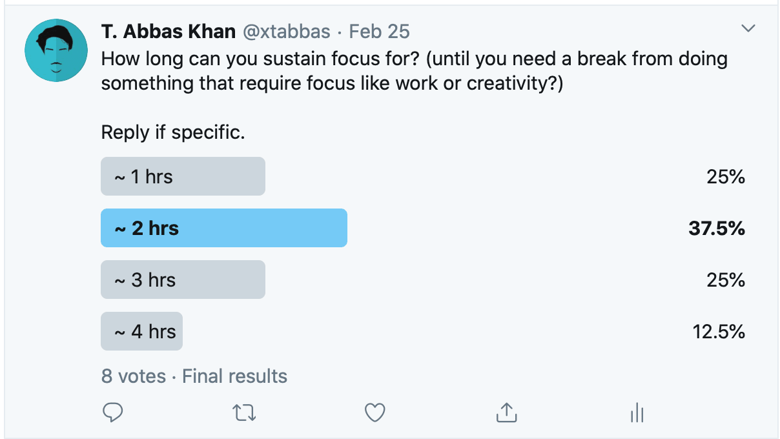Click the poll question tweet text
780x439 pixels.
pyautogui.click(x=415, y=72)
